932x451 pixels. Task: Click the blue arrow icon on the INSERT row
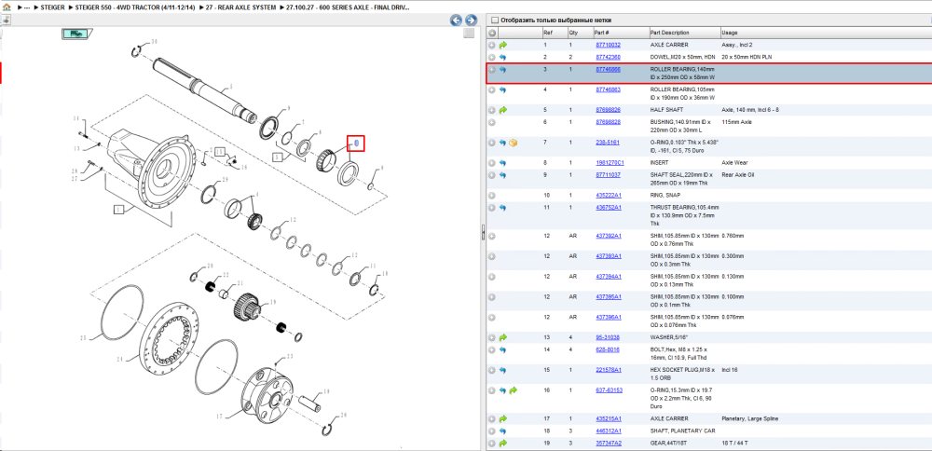pyautogui.click(x=503, y=163)
